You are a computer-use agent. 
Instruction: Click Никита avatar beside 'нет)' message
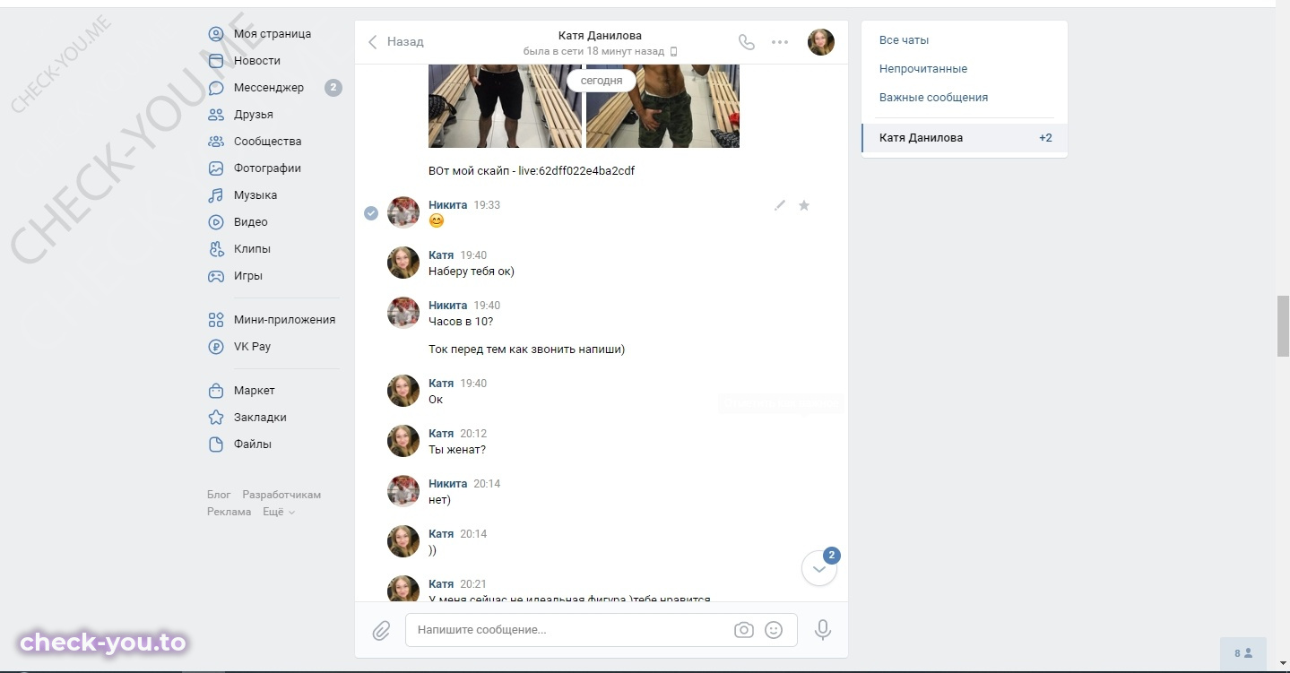point(403,492)
